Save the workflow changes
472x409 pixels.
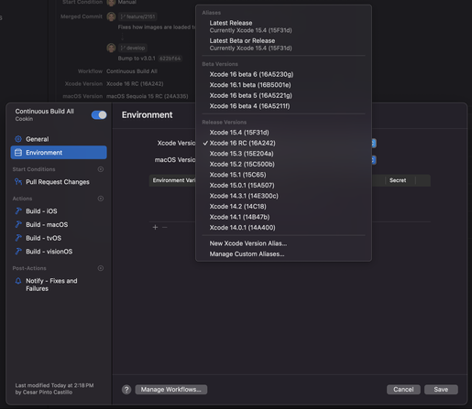(441, 390)
